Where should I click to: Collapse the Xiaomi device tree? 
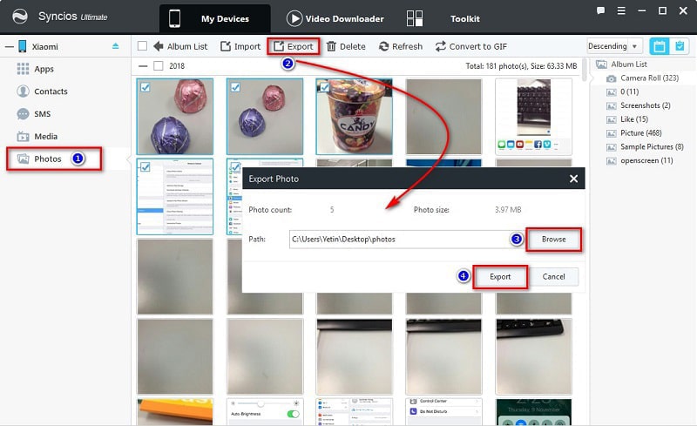9,47
